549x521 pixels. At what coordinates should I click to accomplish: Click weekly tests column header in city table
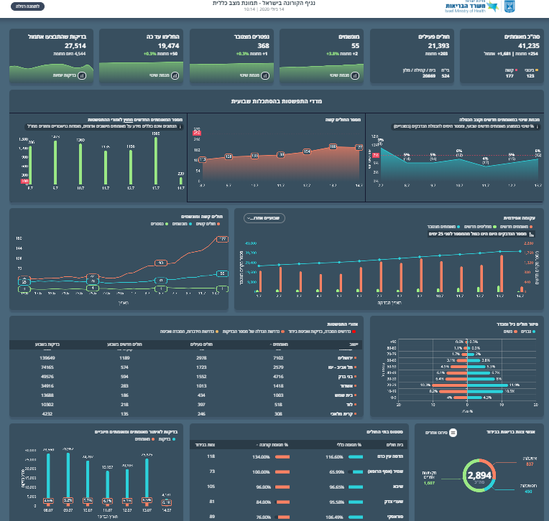tap(47, 344)
